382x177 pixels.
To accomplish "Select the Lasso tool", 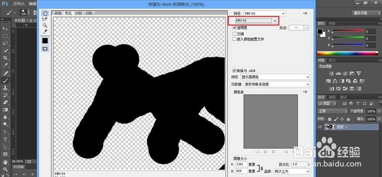I will 5,43.
